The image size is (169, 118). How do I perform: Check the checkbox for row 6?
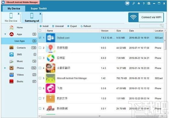pyautogui.click(x=40, y=88)
